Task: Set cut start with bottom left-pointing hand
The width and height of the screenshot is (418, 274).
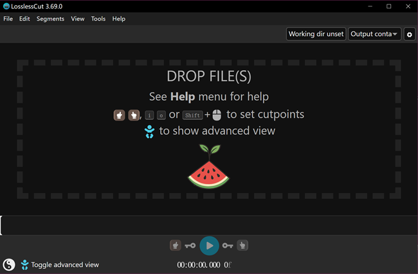Action: pos(176,245)
